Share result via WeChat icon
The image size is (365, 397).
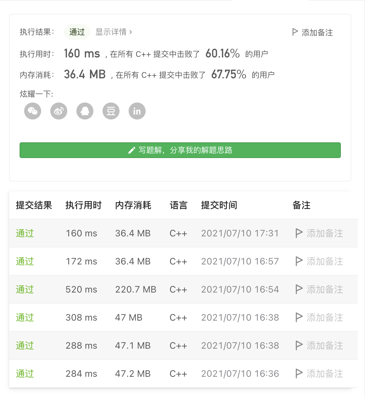(x=33, y=111)
